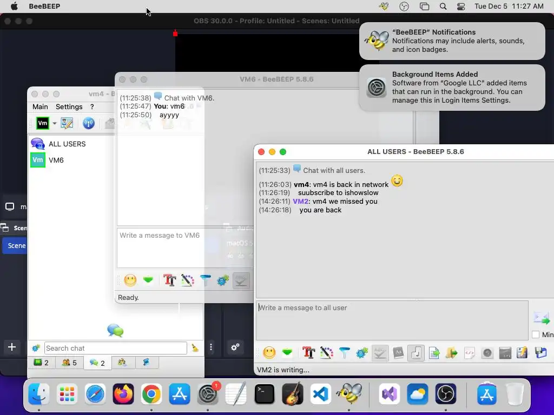Click dark window icon in ALL USERS toolbar

point(505,352)
